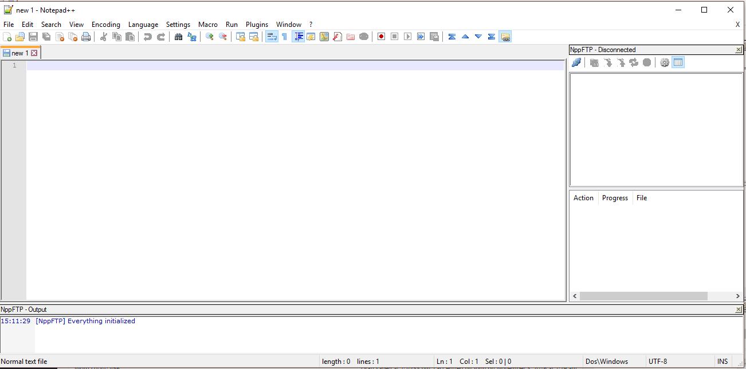The width and height of the screenshot is (746, 369).
Task: Click the Save floppy disk icon
Action: click(33, 37)
